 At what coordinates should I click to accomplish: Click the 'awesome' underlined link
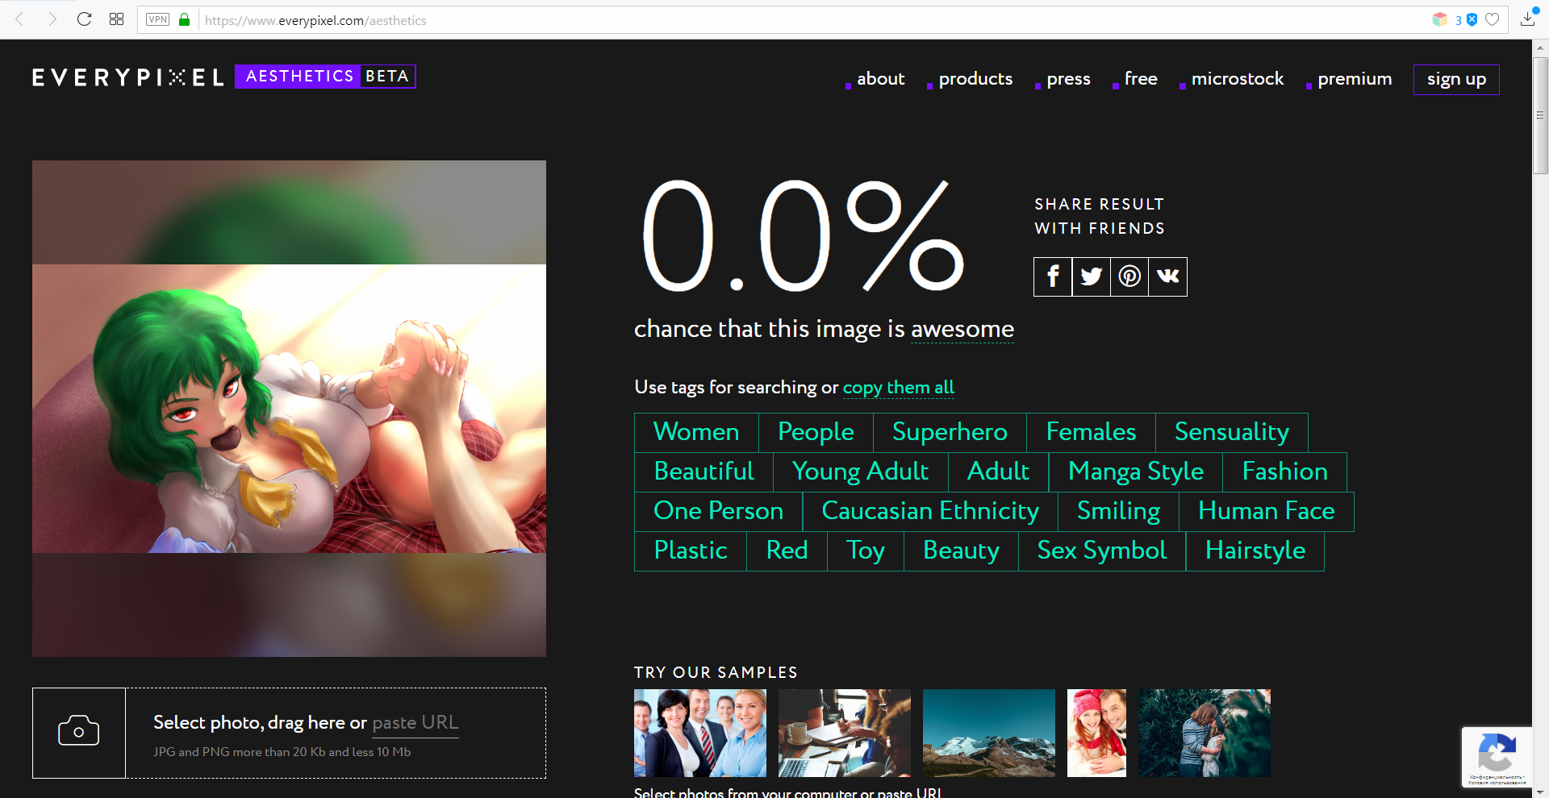pyautogui.click(x=962, y=329)
